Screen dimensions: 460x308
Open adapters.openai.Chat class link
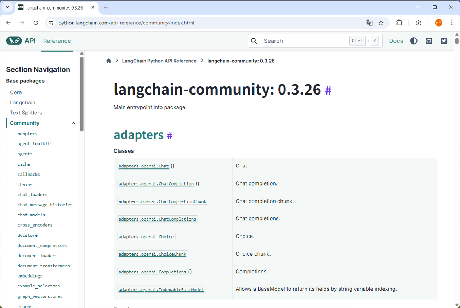coord(143,166)
